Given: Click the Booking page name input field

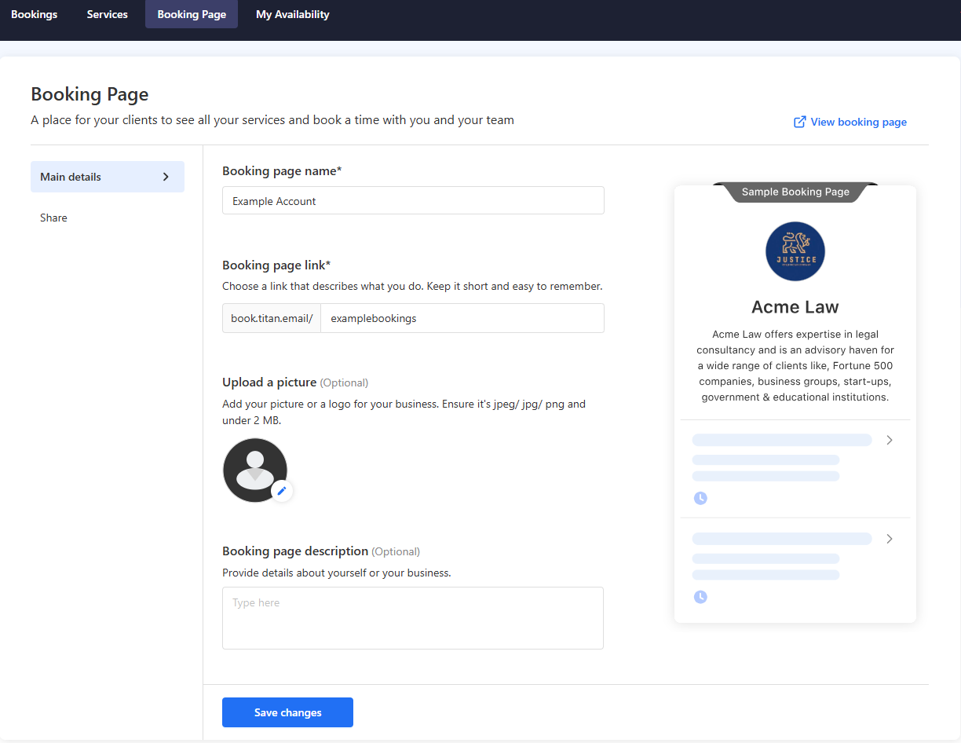Looking at the screenshot, I should pyautogui.click(x=413, y=200).
